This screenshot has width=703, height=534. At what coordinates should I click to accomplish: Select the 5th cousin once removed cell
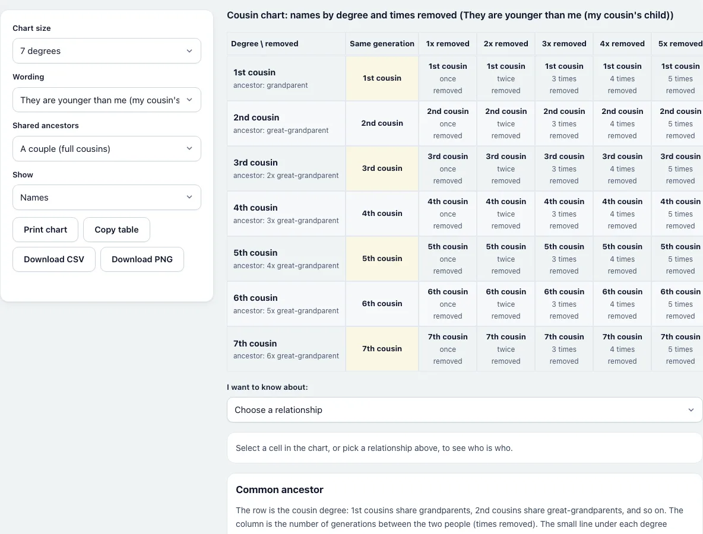pyautogui.click(x=448, y=259)
